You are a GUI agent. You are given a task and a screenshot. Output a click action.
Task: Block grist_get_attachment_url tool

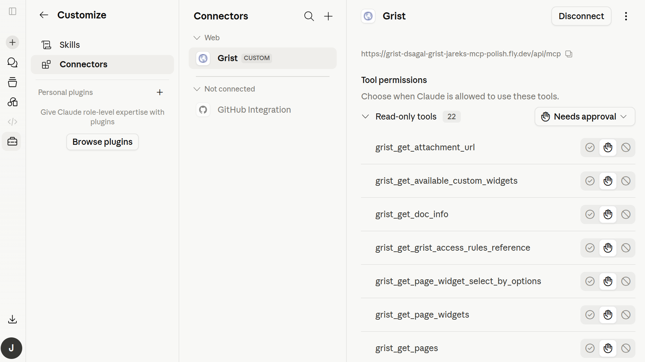[x=626, y=148]
